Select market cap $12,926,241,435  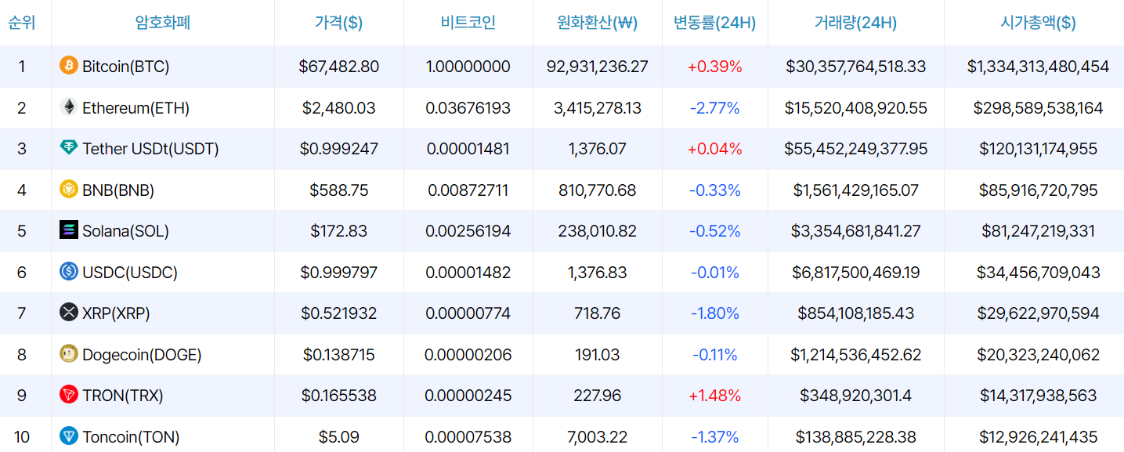click(x=1038, y=437)
